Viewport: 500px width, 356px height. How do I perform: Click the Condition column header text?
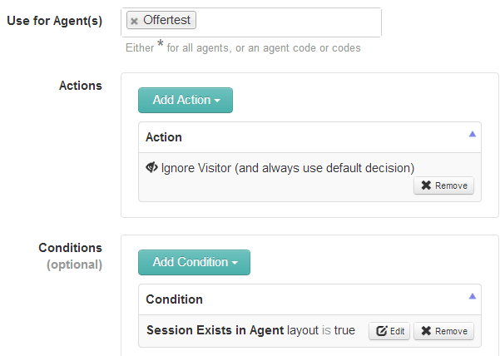(174, 299)
